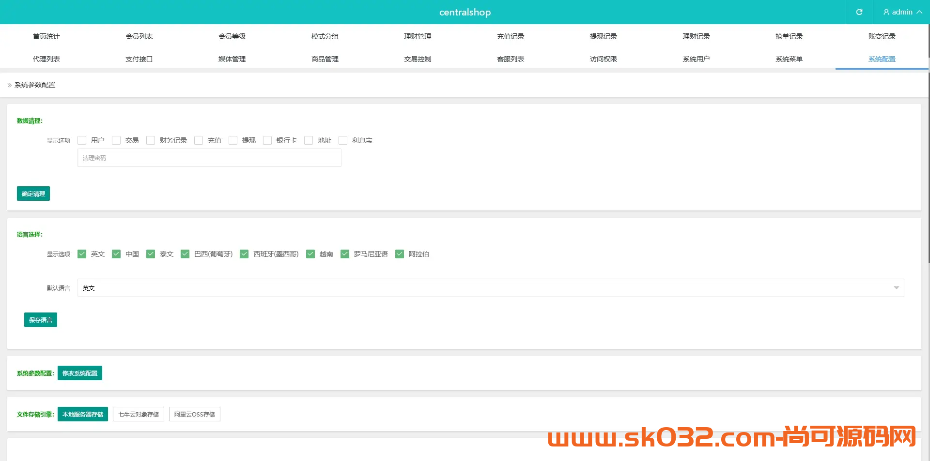Open the 支付接口 menu item
The height and width of the screenshot is (461, 930).
tap(139, 59)
